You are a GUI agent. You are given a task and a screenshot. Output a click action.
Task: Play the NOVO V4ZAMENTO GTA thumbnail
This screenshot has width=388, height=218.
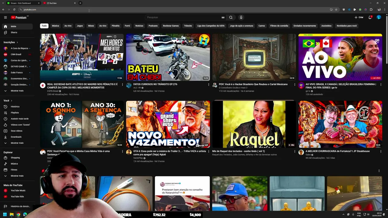(168, 124)
